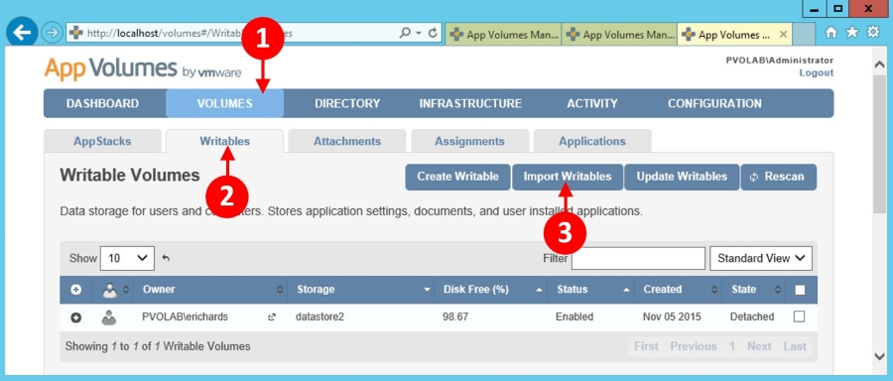Image resolution: width=893 pixels, height=381 pixels.
Task: Go back with the browser back arrow
Action: pyautogui.click(x=22, y=33)
